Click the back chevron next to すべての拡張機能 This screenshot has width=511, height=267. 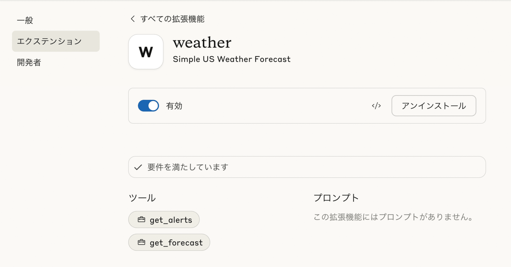[x=132, y=19]
